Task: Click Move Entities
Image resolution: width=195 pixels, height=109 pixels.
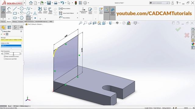Action: 64,18
